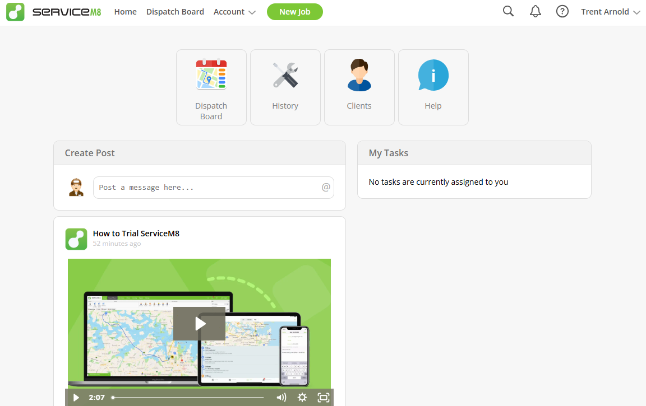Click the Create Post heading
The width and height of the screenshot is (646, 406).
(90, 153)
